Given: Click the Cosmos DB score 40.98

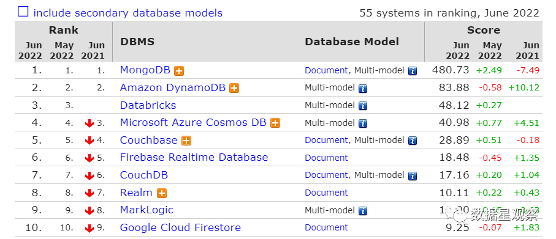Looking at the screenshot, I should (454, 123).
